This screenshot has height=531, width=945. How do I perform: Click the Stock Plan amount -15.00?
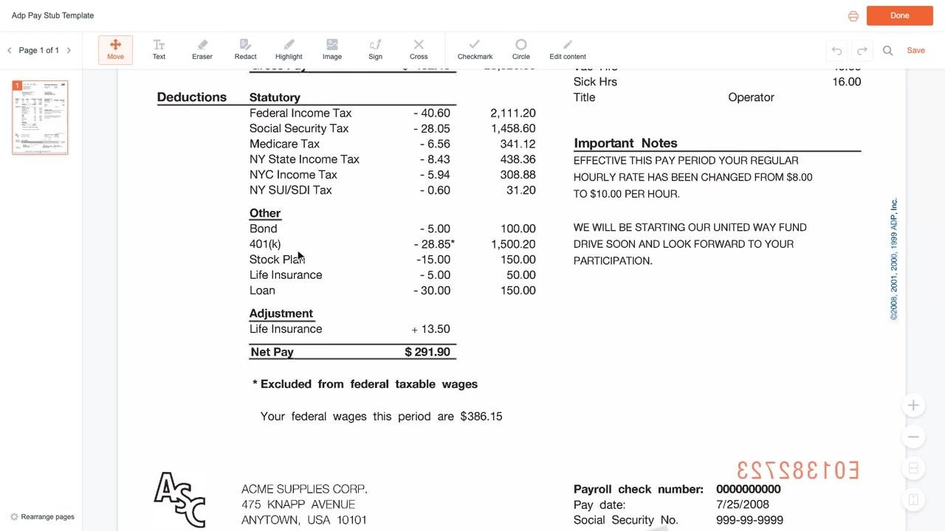[433, 260]
